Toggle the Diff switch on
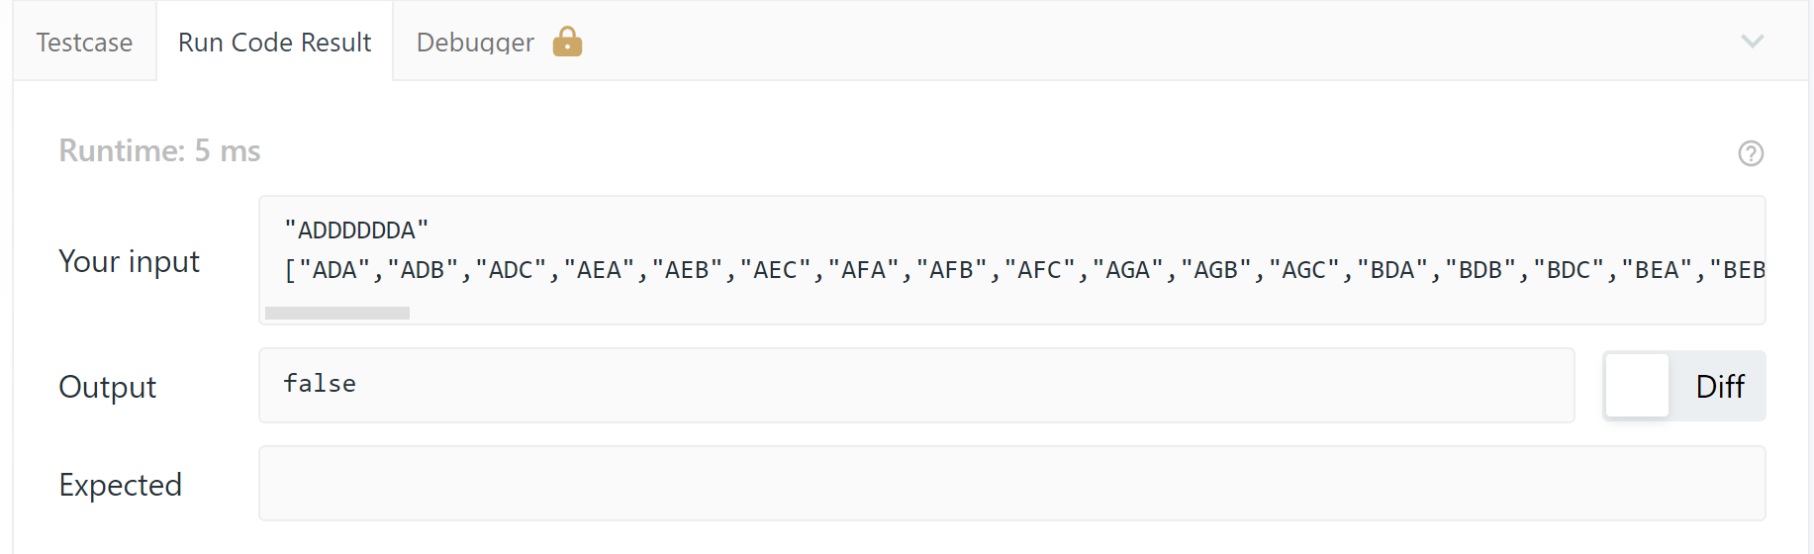Screen dimensions: 1814x554 1638,386
